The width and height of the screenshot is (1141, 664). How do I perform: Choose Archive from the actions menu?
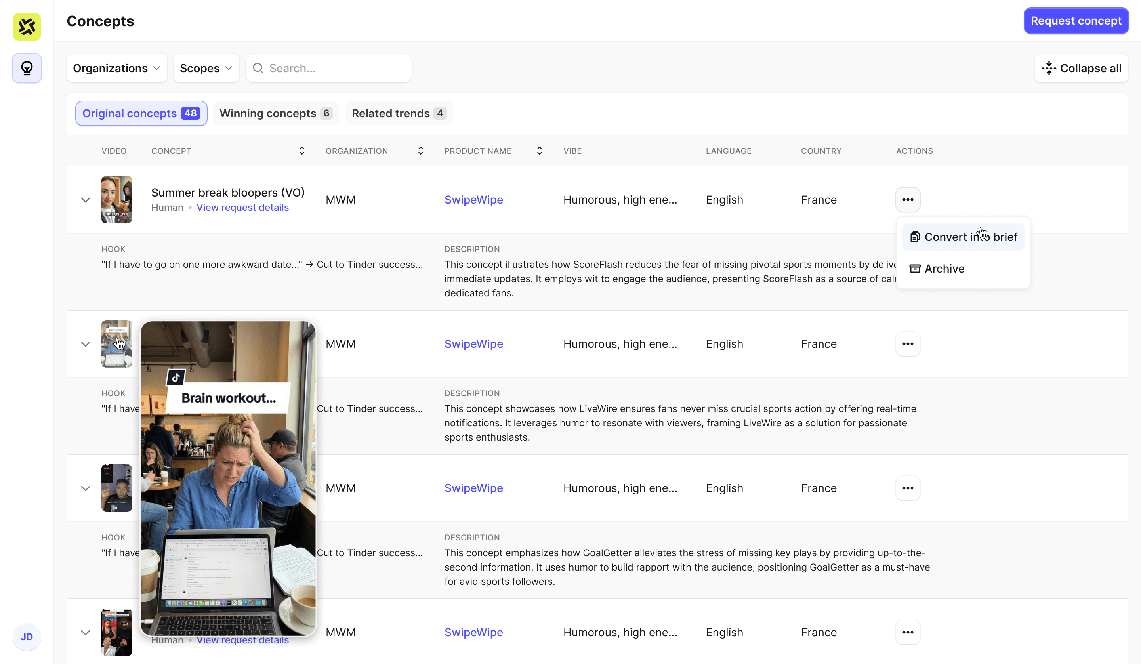pos(944,269)
